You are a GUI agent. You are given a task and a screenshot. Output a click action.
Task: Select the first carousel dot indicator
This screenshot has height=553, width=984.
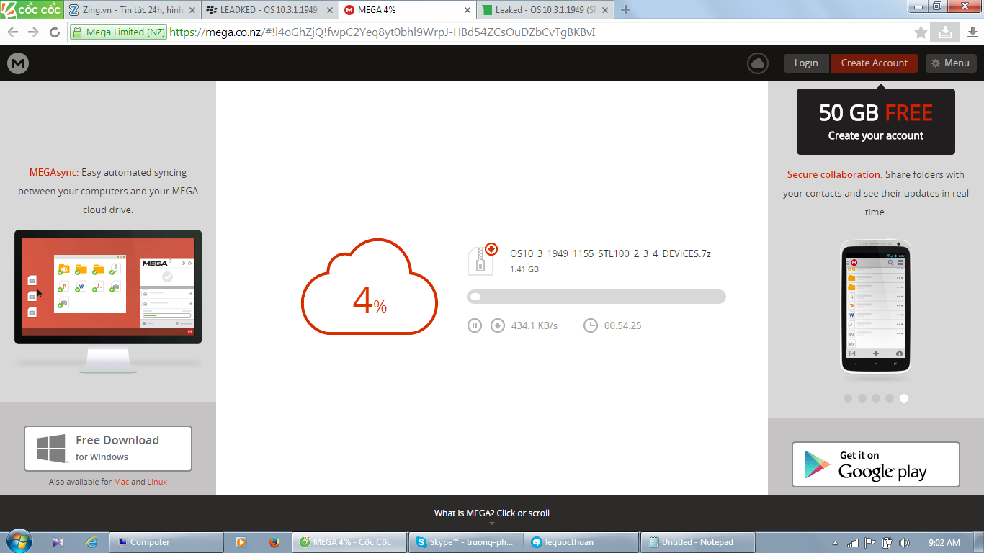848,398
